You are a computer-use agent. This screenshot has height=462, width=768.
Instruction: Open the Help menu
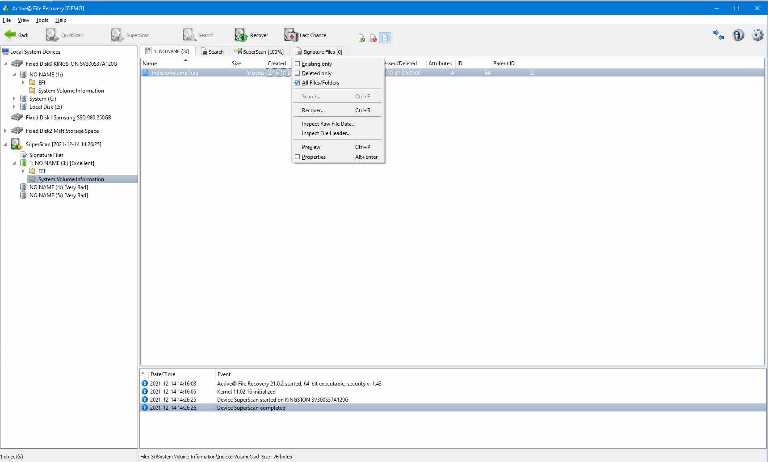click(x=61, y=20)
